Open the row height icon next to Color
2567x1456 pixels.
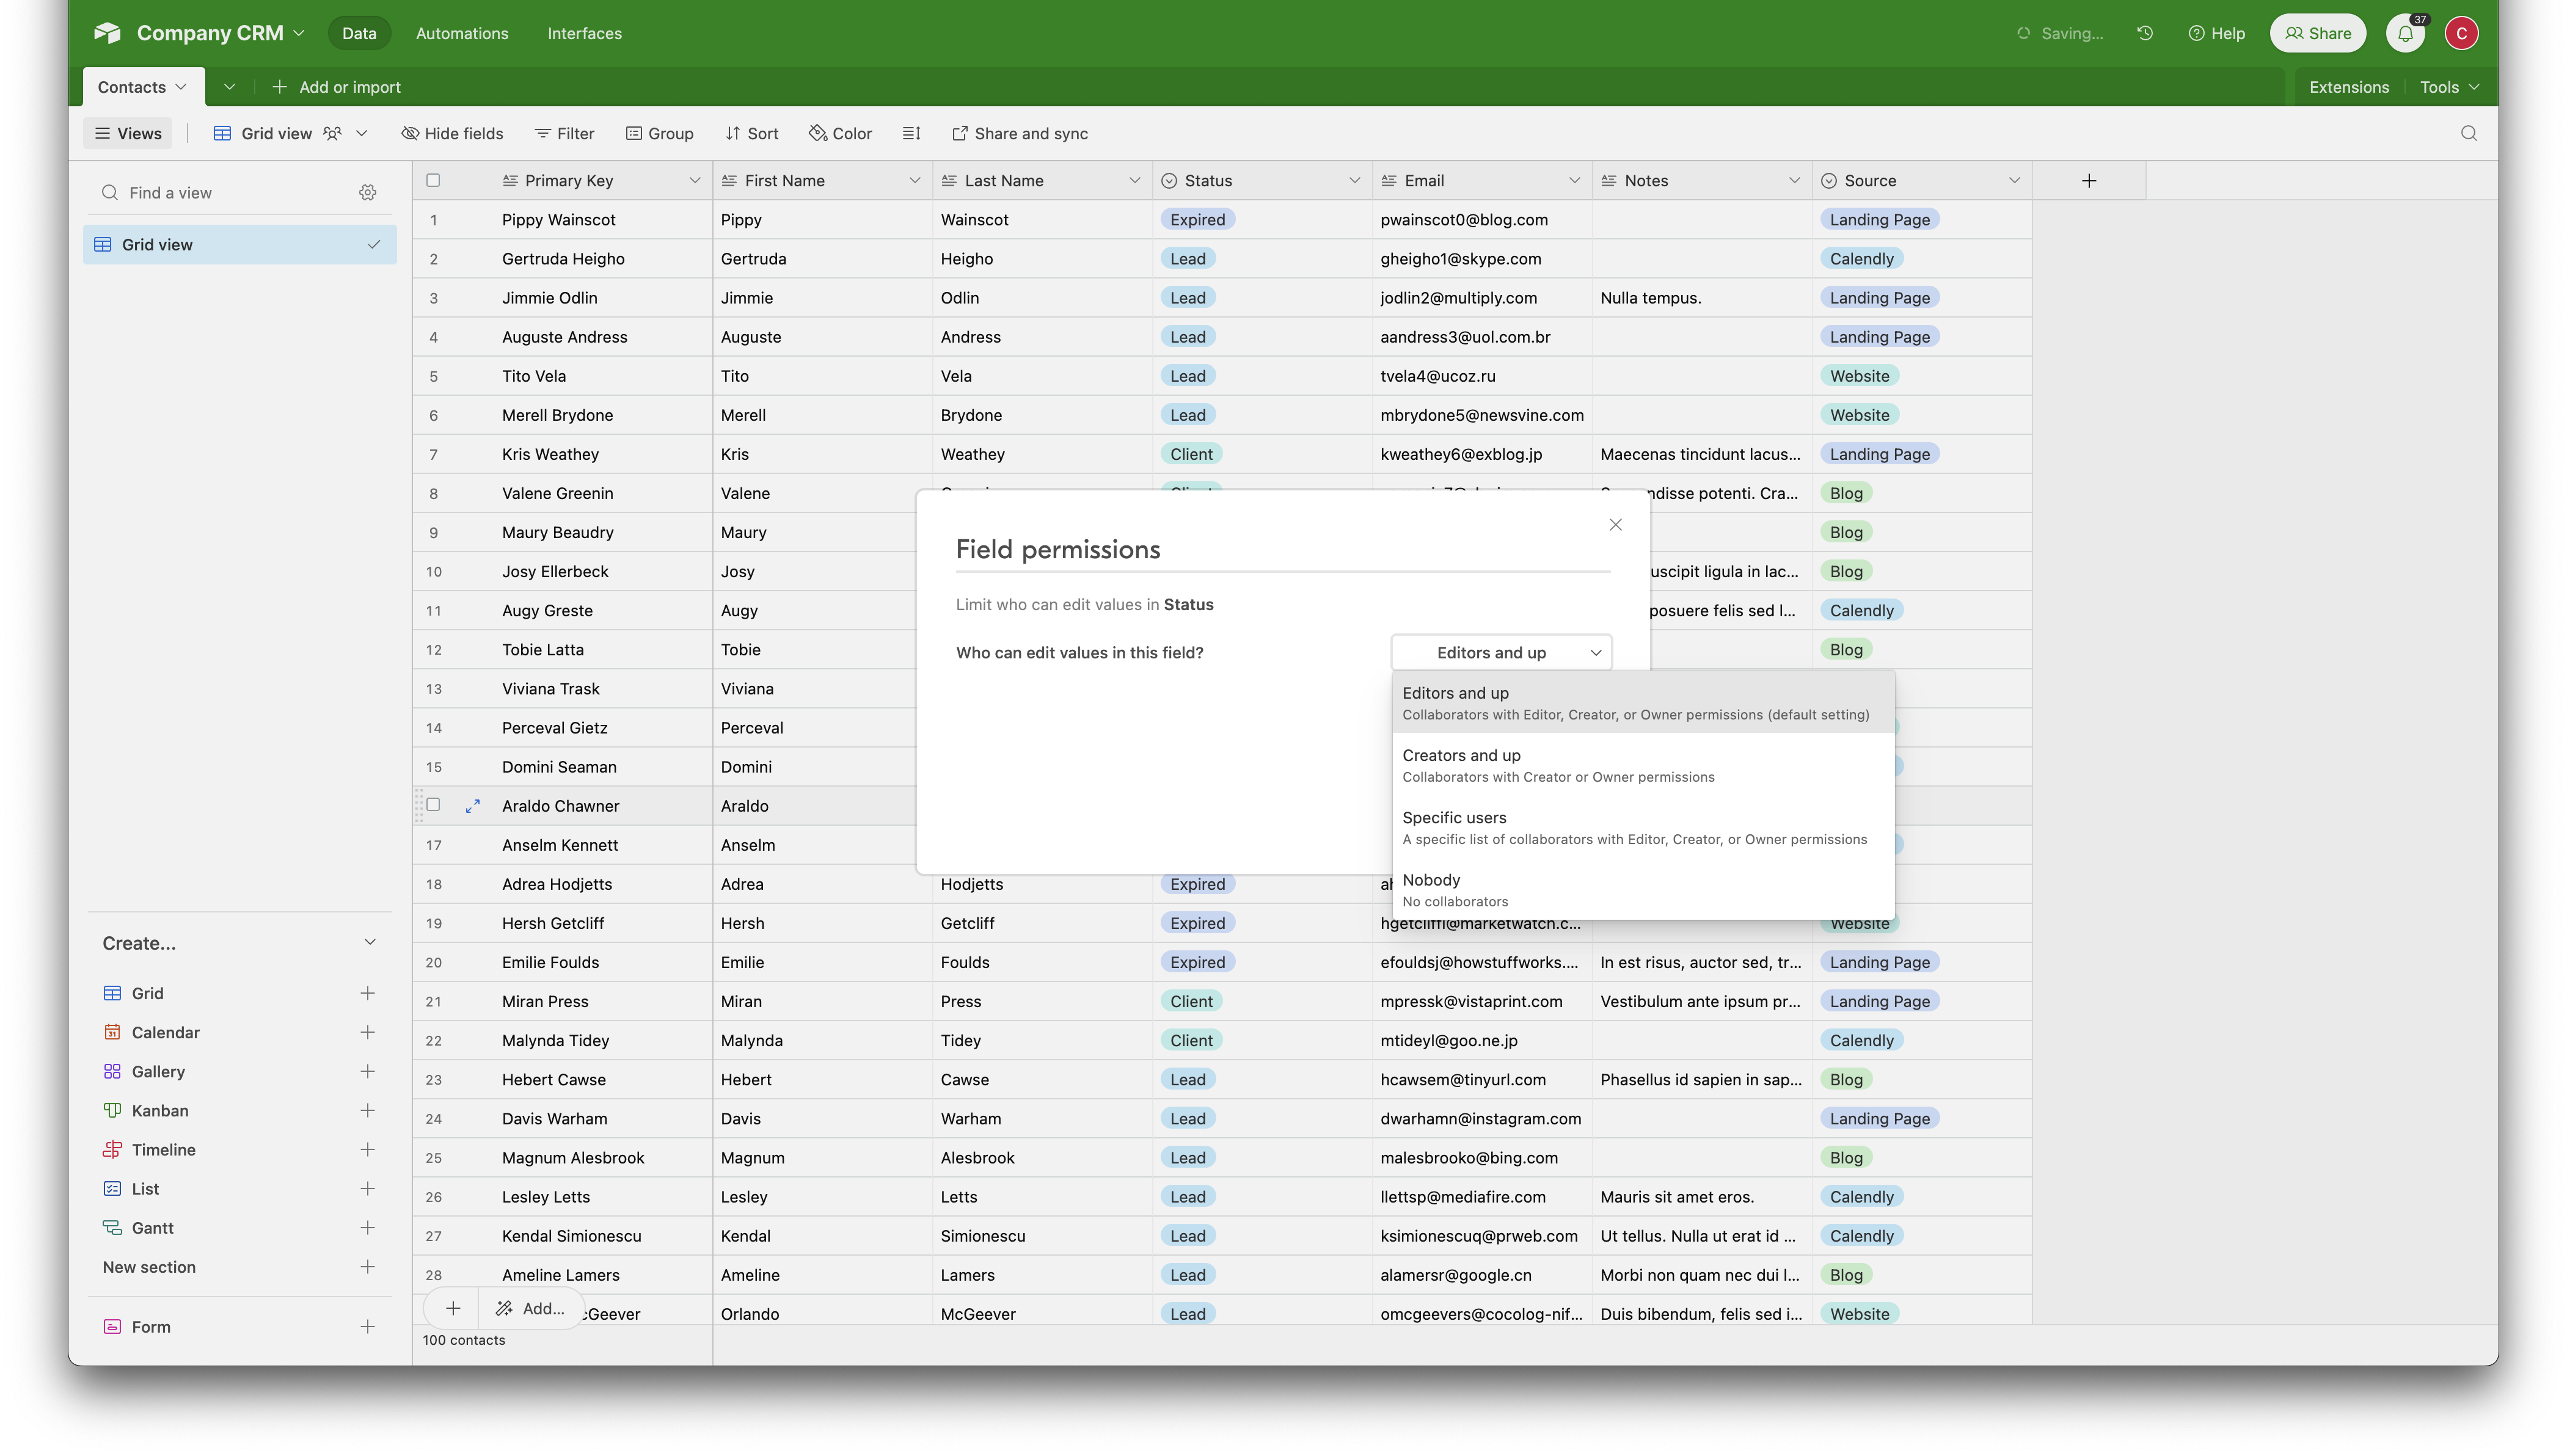click(x=911, y=133)
